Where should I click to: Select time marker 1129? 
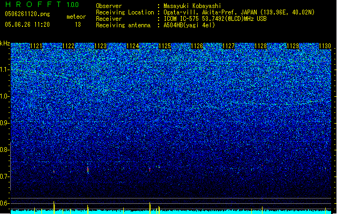click(x=293, y=46)
